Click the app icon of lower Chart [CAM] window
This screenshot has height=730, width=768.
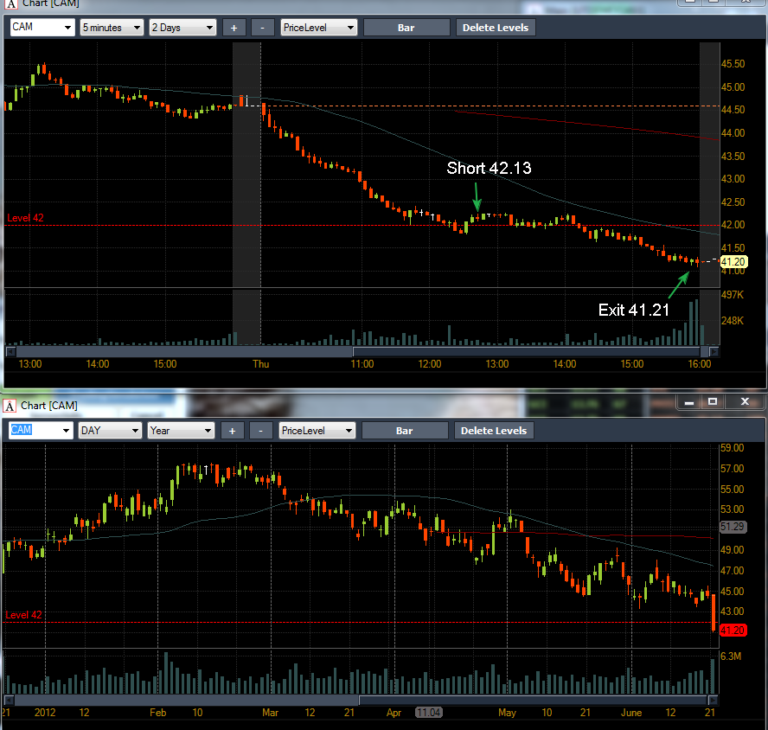10,406
